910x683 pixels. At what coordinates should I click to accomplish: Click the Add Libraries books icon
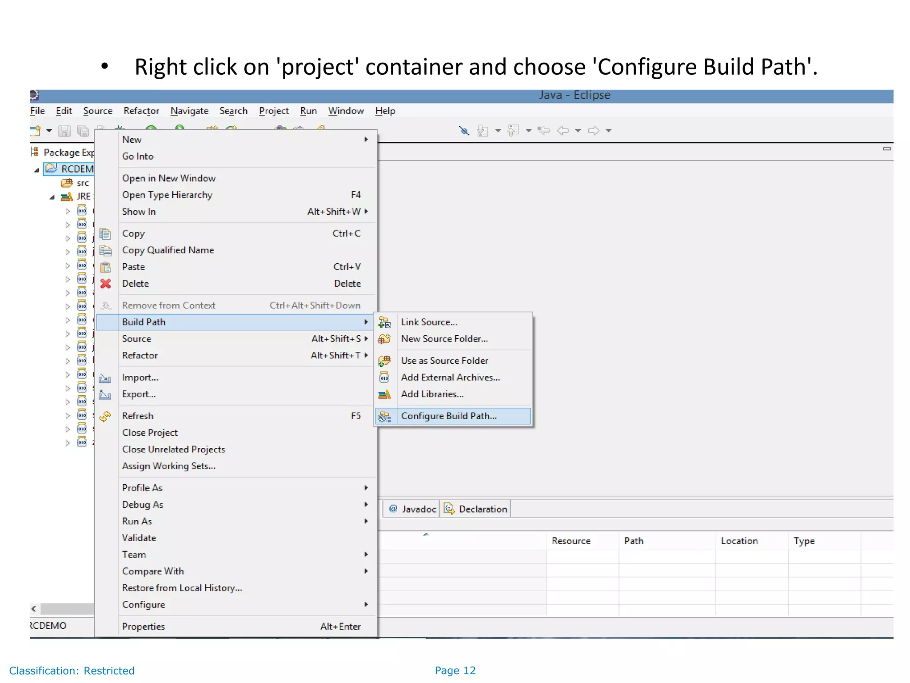pyautogui.click(x=384, y=394)
